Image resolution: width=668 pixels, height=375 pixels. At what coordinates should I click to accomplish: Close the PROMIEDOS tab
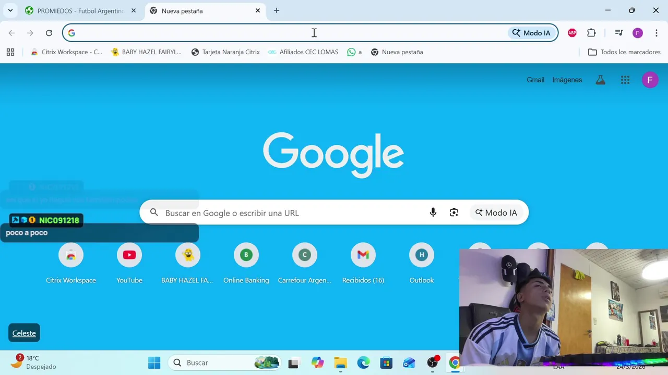tap(134, 10)
